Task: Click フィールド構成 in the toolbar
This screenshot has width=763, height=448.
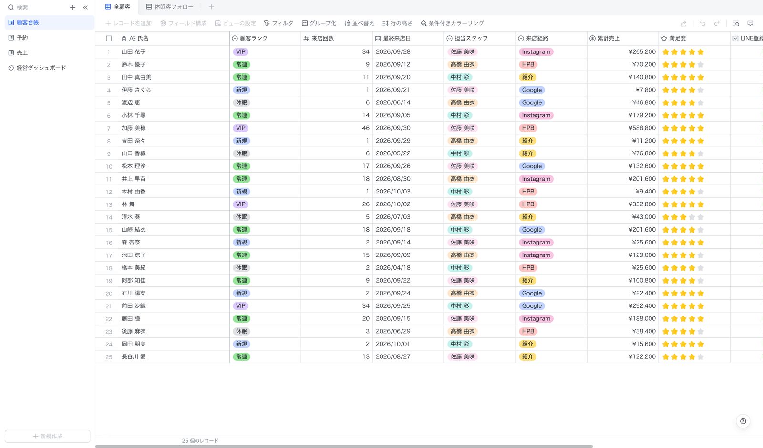Action: tap(184, 23)
